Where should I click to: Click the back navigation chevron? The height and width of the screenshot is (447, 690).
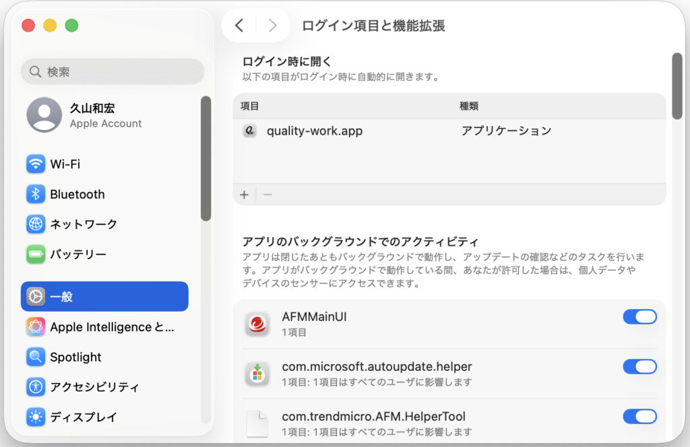[239, 26]
